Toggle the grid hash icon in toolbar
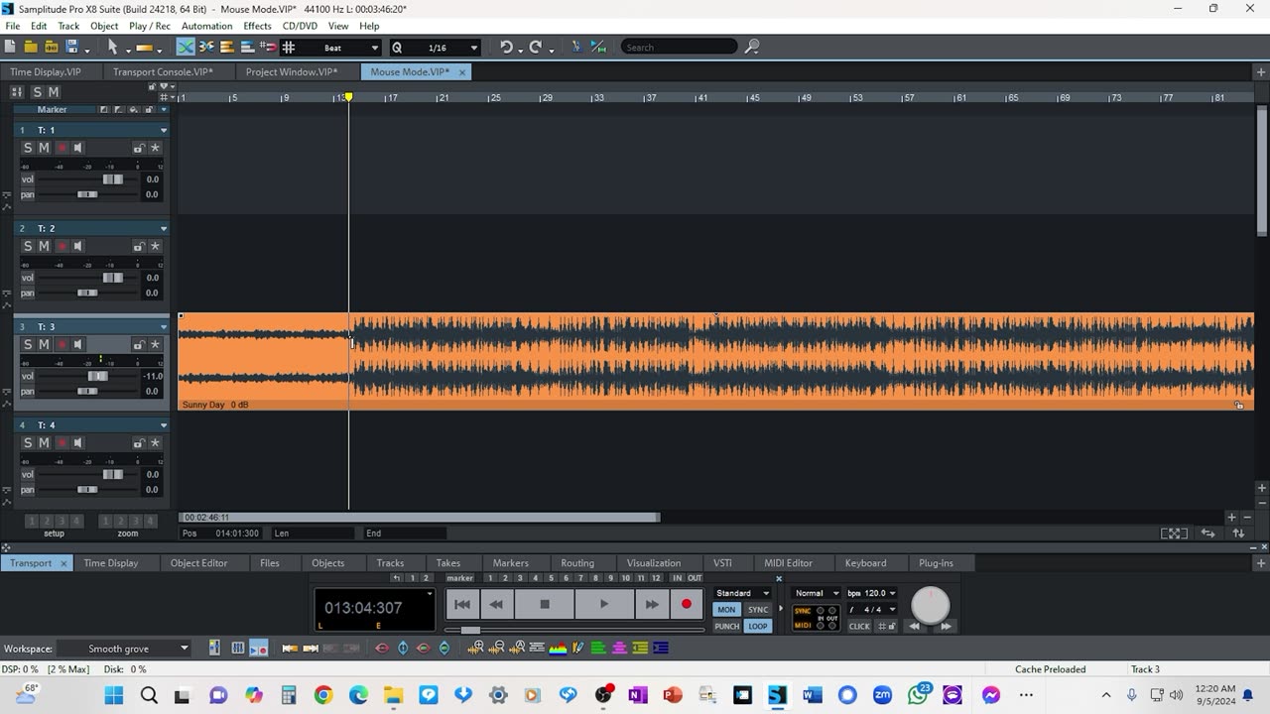The height and width of the screenshot is (714, 1270). point(289,47)
